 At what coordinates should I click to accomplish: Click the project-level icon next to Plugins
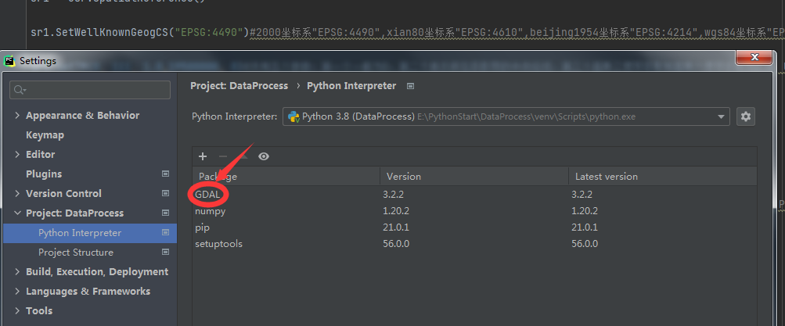(x=166, y=174)
